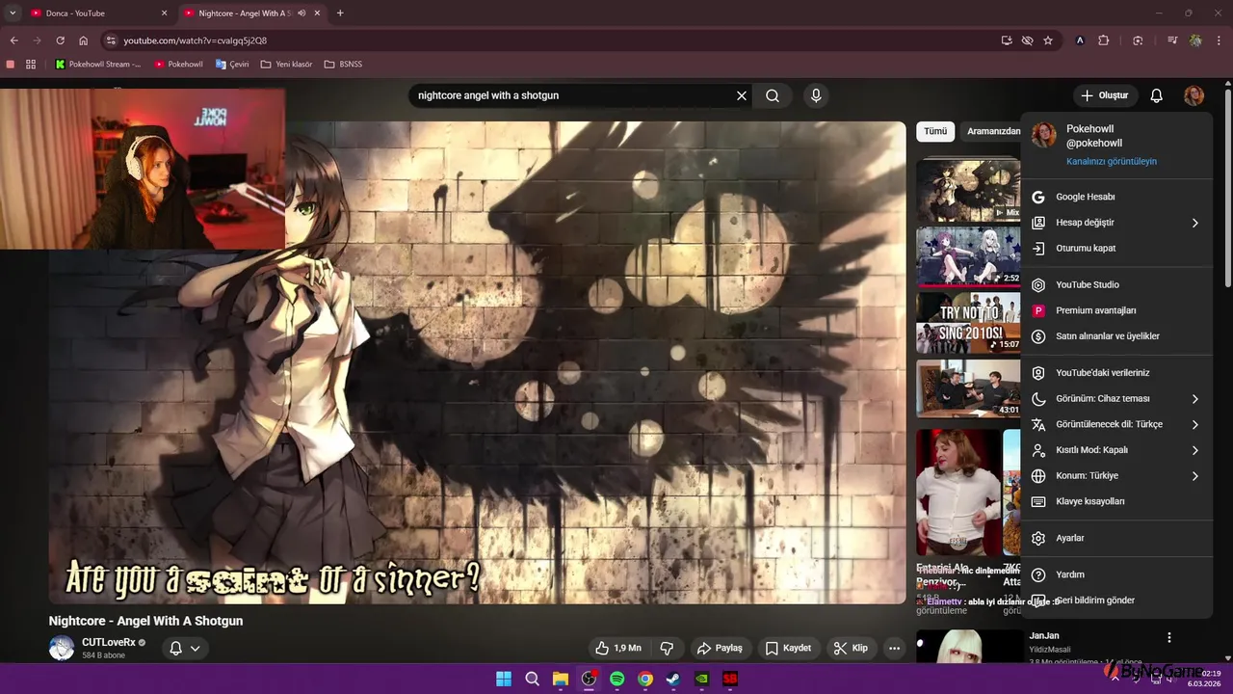The height and width of the screenshot is (694, 1233).
Task: Open the Chrome extensions puzzle icon
Action: point(1104,40)
